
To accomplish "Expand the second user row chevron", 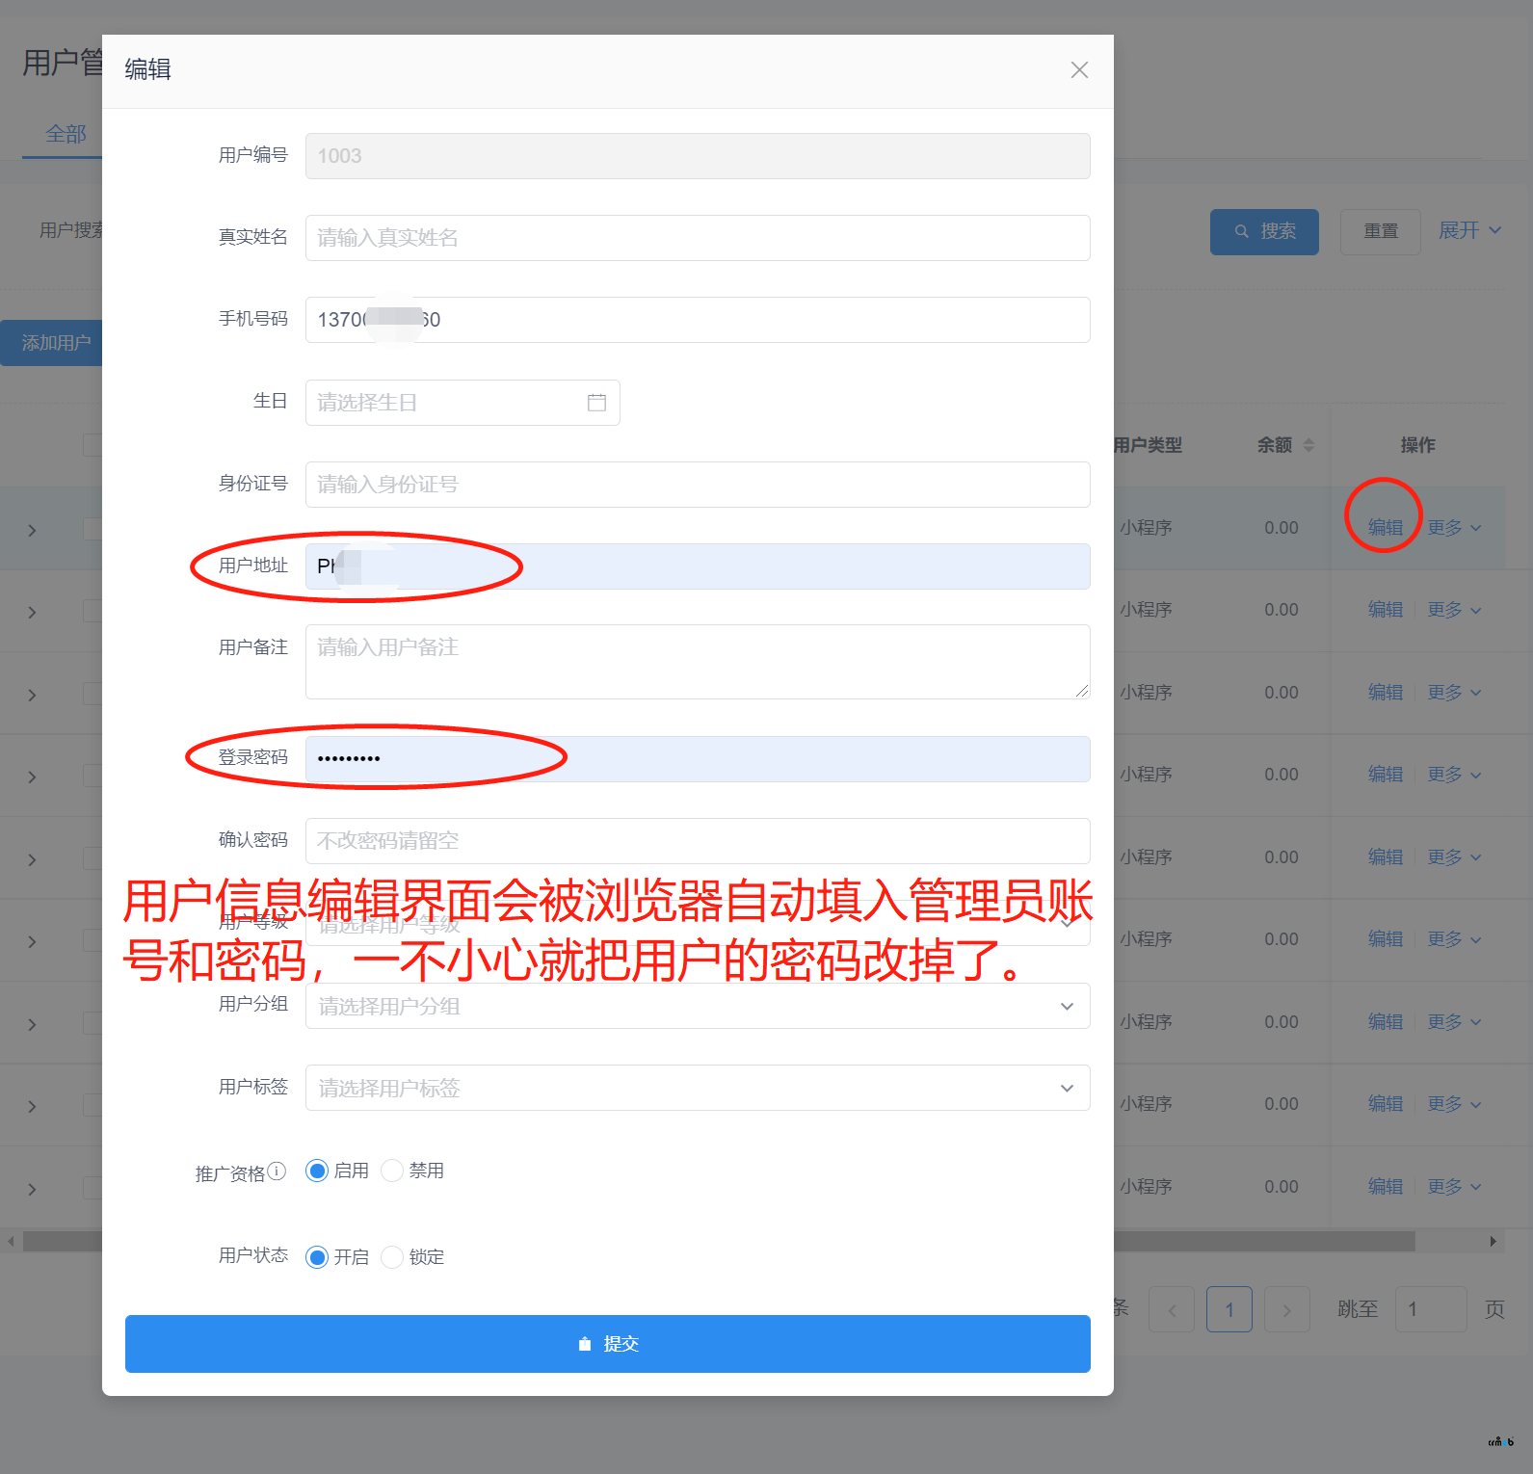I will (32, 613).
